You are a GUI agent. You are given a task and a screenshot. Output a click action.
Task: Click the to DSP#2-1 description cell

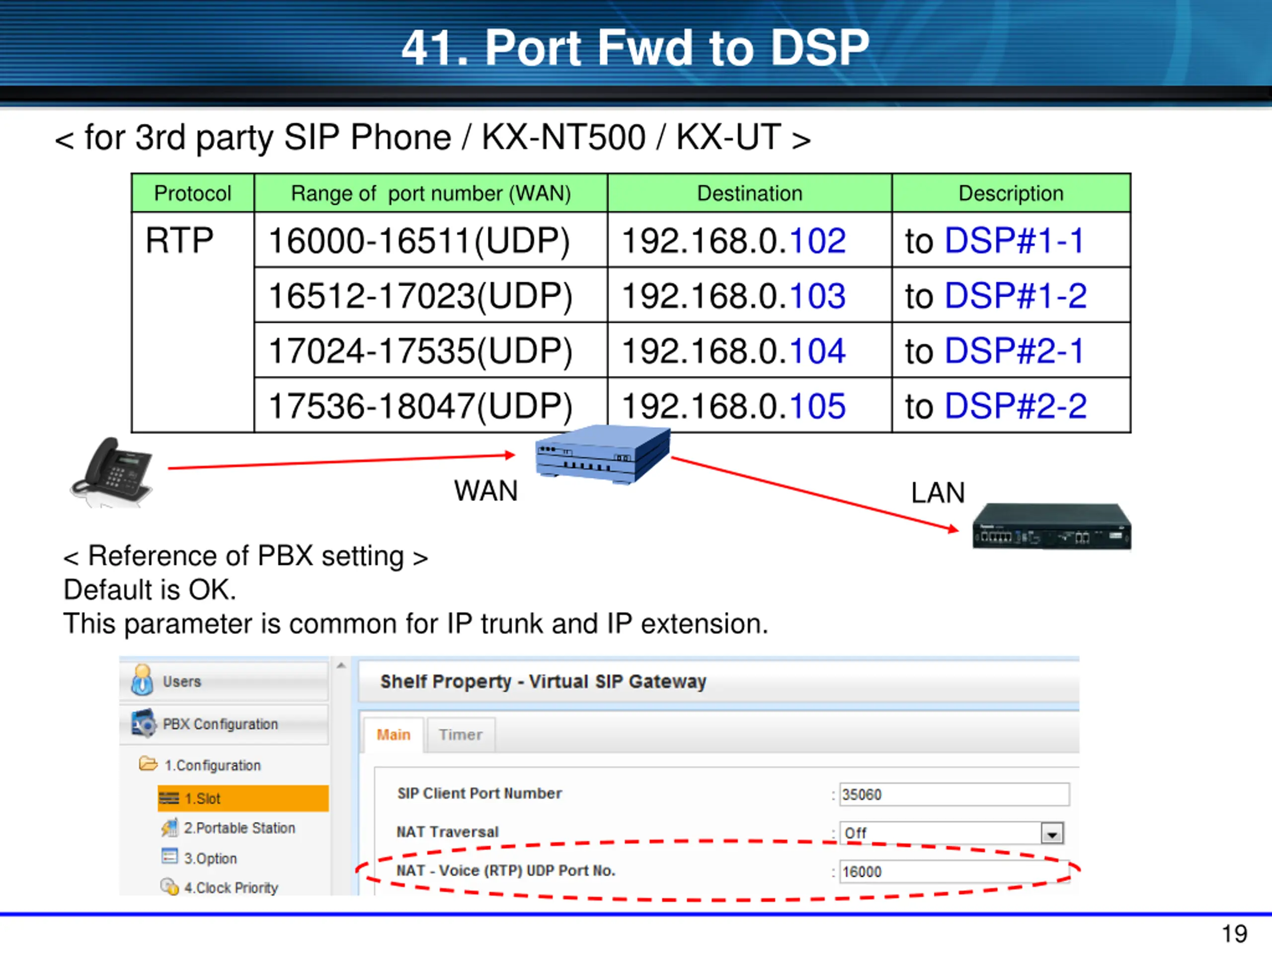[1011, 350]
